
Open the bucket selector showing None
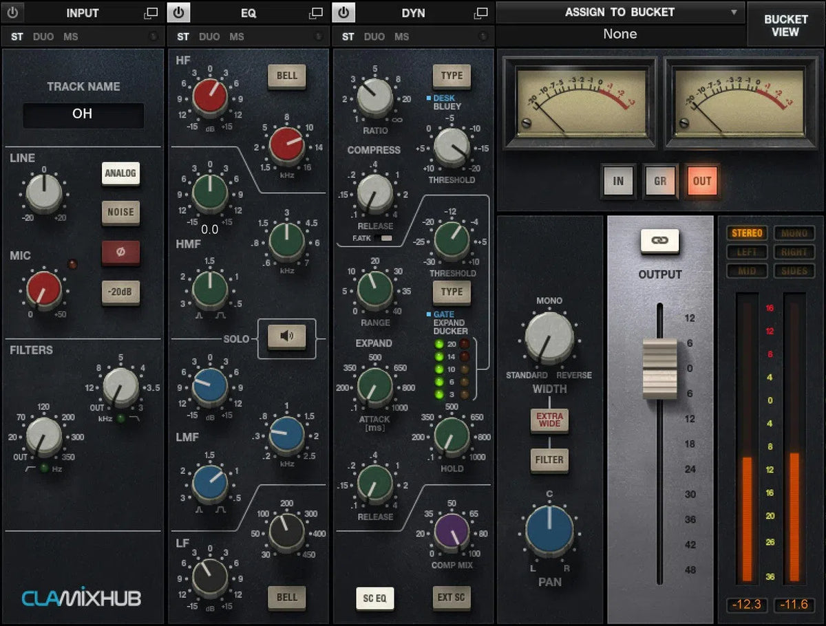pos(619,34)
